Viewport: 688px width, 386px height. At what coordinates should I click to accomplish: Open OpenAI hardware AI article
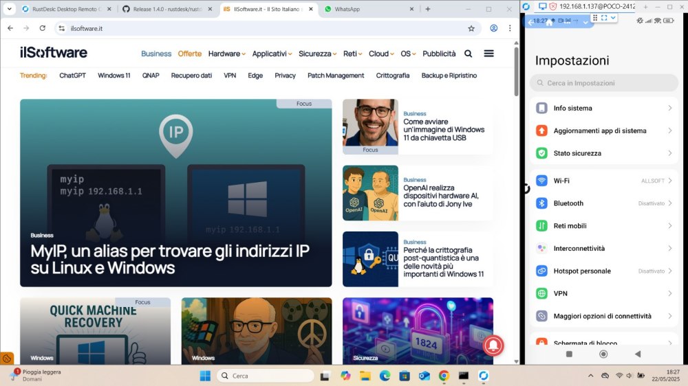pos(441,196)
